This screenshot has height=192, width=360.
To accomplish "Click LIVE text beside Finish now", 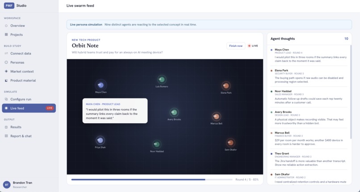I will [255, 46].
